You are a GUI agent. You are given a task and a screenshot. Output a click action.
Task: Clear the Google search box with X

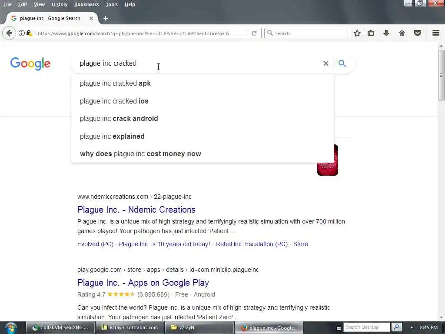(x=326, y=63)
